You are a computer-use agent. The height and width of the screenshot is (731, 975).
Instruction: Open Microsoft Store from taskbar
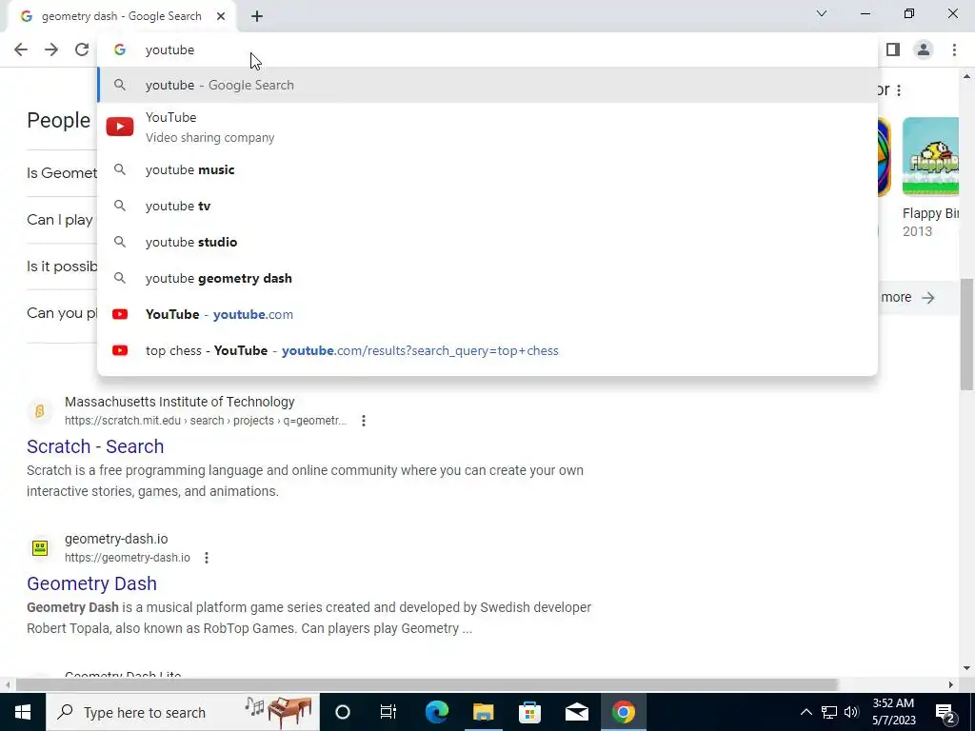pyautogui.click(x=529, y=712)
